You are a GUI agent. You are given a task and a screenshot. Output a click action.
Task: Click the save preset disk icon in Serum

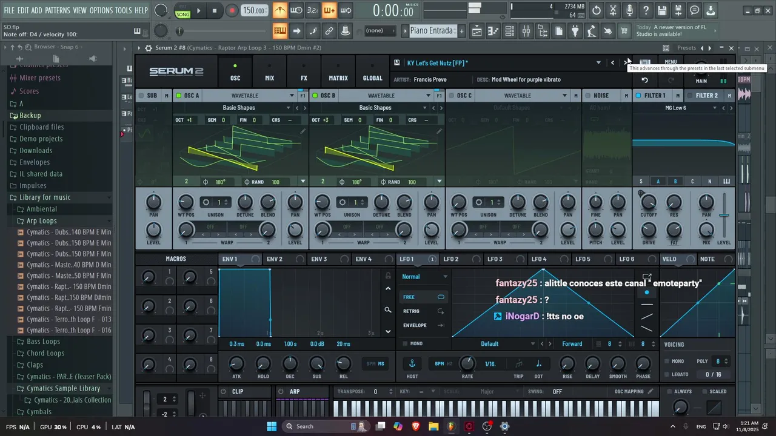pos(396,62)
